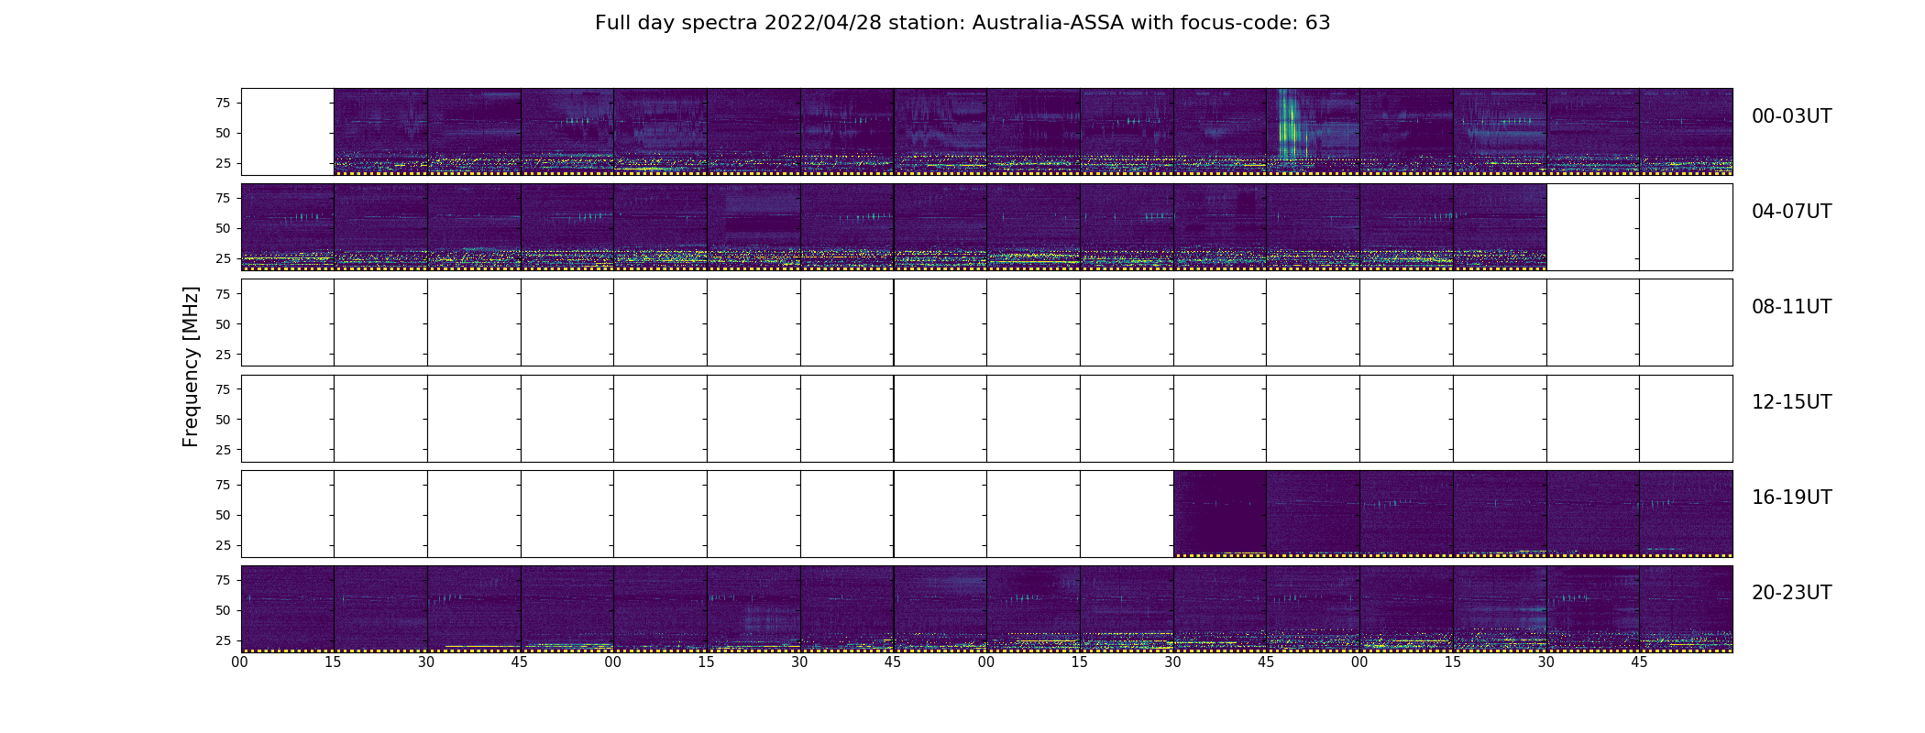Viewport: 1925px width, 733px height.
Task: Click the 20-23UT row label
Action: click(x=1791, y=593)
